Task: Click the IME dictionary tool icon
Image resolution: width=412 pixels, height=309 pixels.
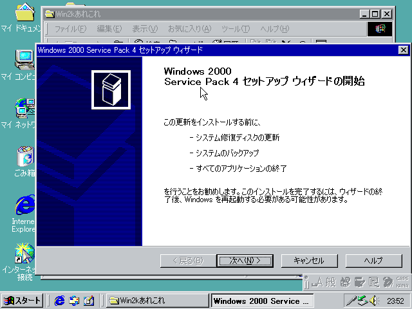Action: click(359, 283)
